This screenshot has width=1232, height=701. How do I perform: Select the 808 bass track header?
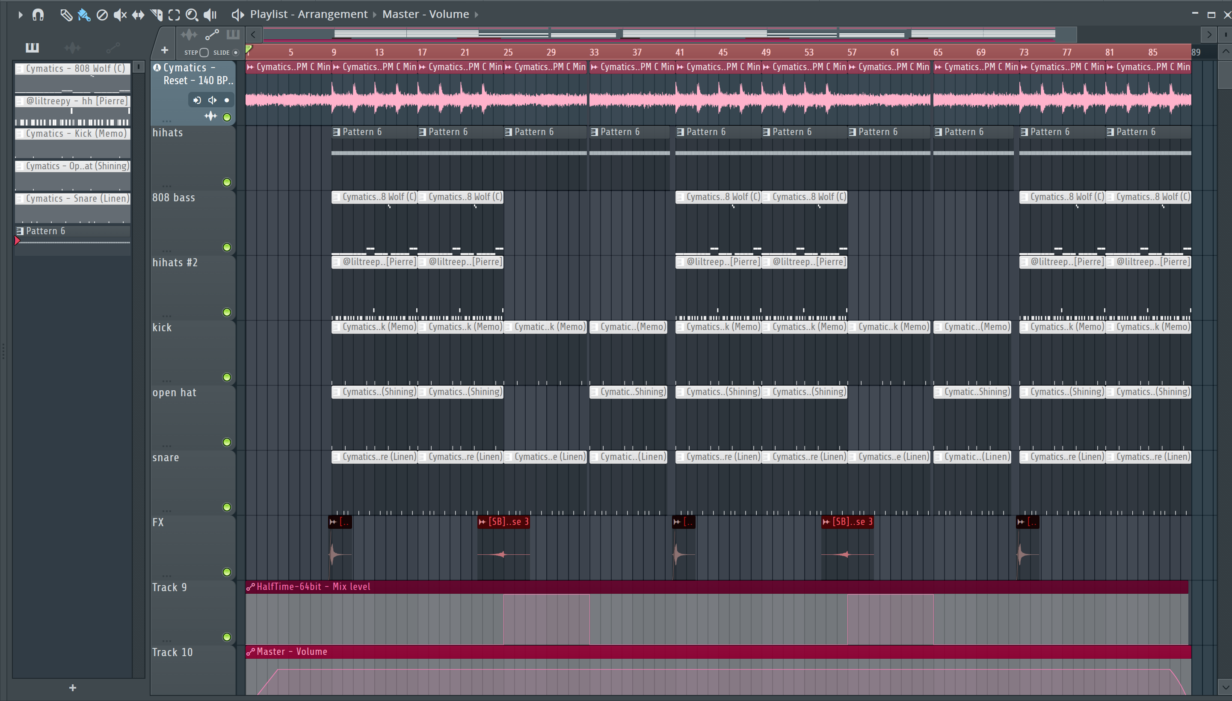coord(193,223)
